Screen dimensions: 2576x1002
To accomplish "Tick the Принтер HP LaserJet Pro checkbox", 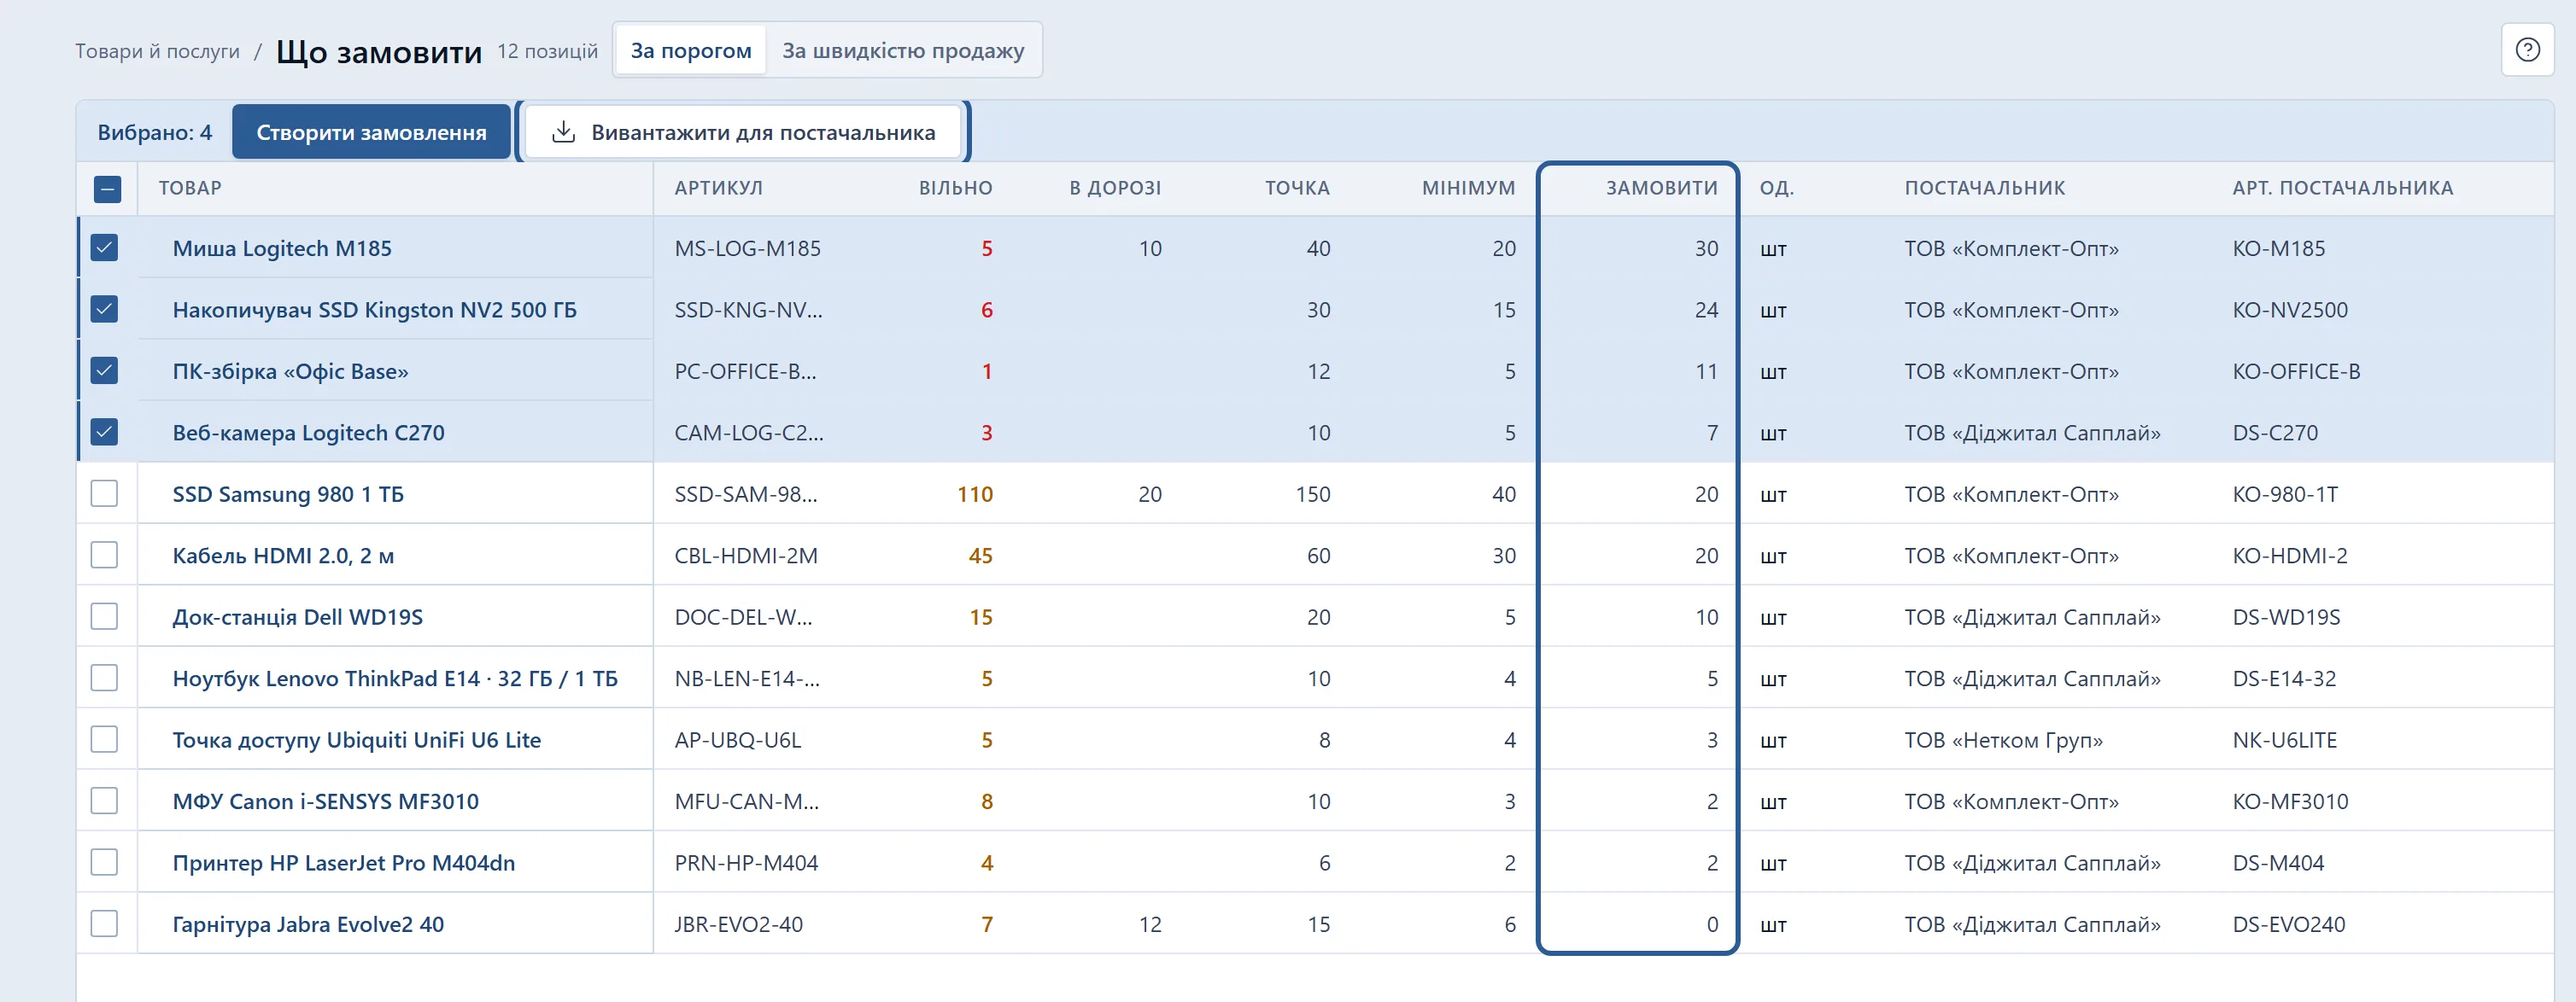I will (x=104, y=862).
